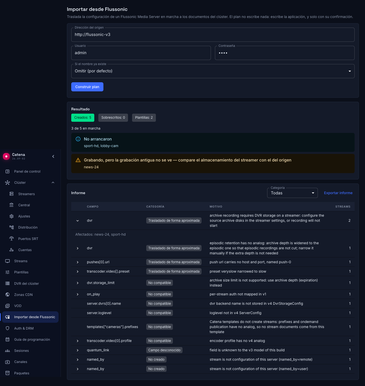
Task: Expand the on_play row
Action: pyautogui.click(x=78, y=294)
